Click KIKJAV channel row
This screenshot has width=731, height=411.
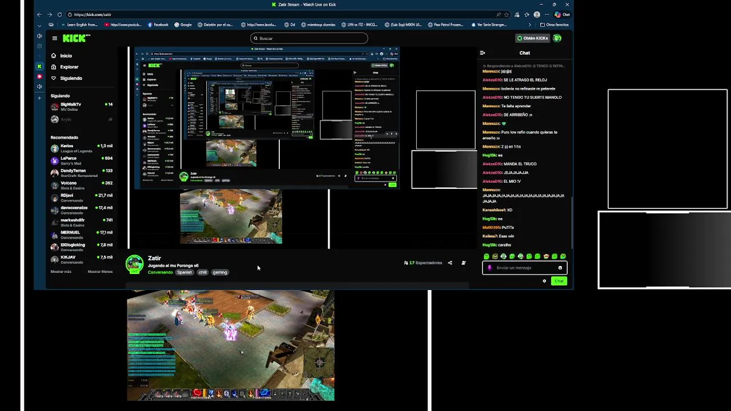[x=82, y=260]
